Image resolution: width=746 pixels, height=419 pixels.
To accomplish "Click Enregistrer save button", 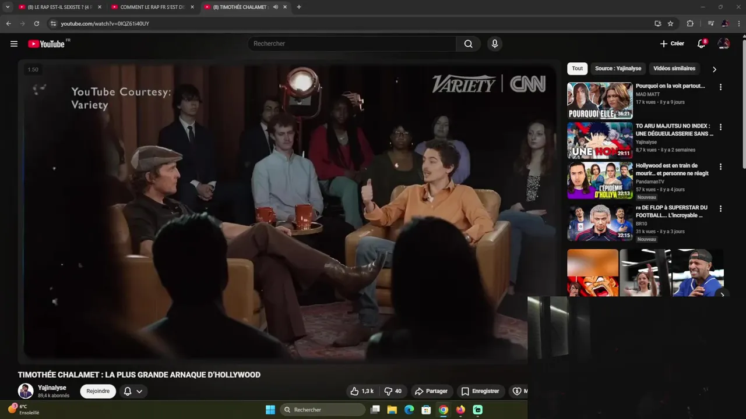I will (x=480, y=391).
